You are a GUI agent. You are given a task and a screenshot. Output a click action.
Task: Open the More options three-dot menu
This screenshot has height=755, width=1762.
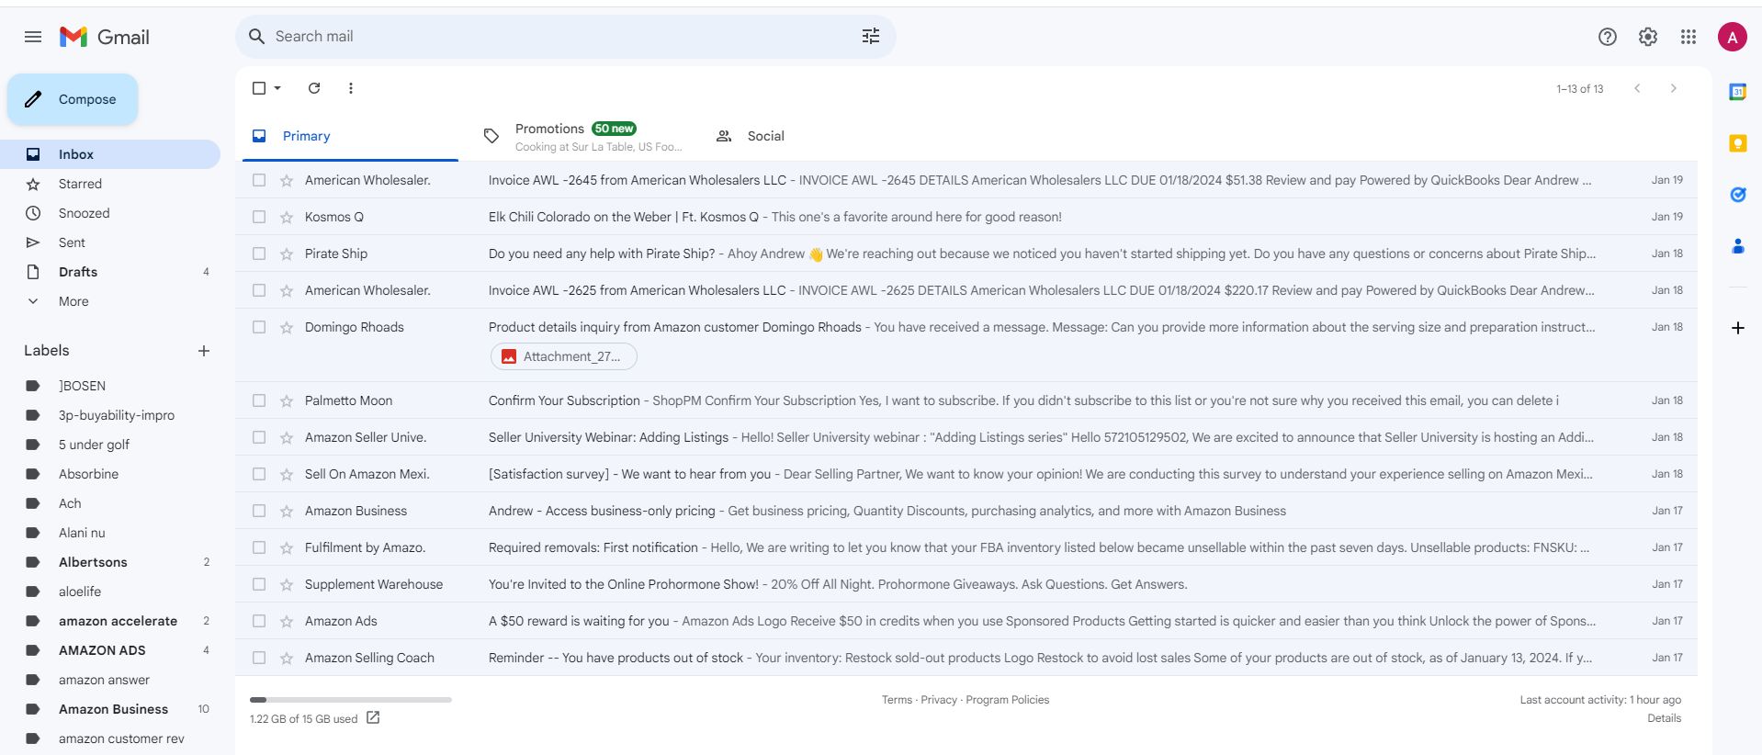coord(351,88)
